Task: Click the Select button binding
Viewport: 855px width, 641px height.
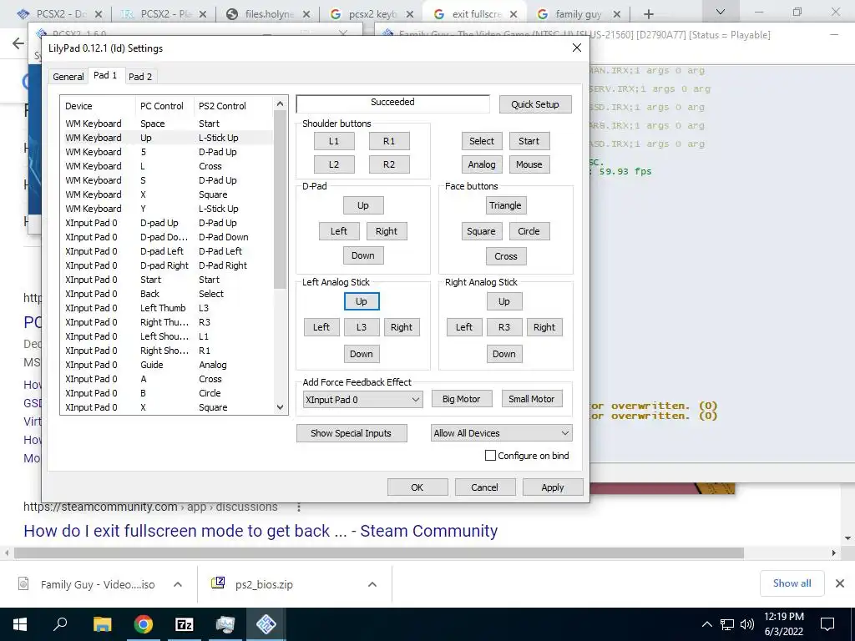Action: tap(482, 140)
